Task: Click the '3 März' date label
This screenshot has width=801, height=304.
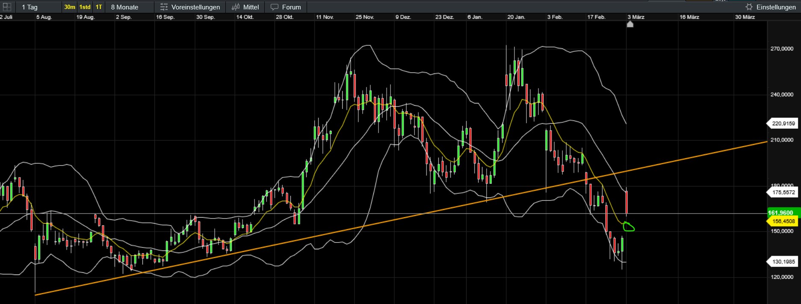Action: coord(636,17)
